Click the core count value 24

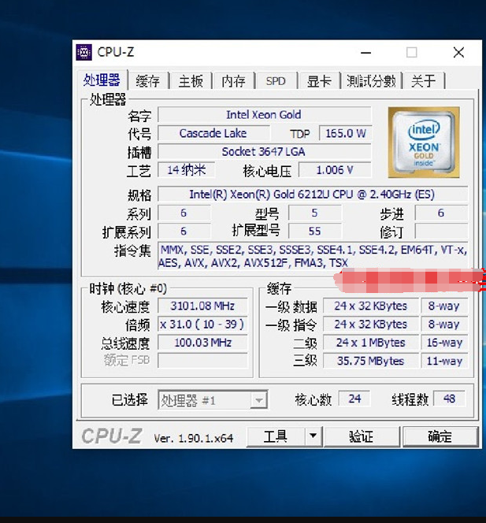tap(354, 399)
